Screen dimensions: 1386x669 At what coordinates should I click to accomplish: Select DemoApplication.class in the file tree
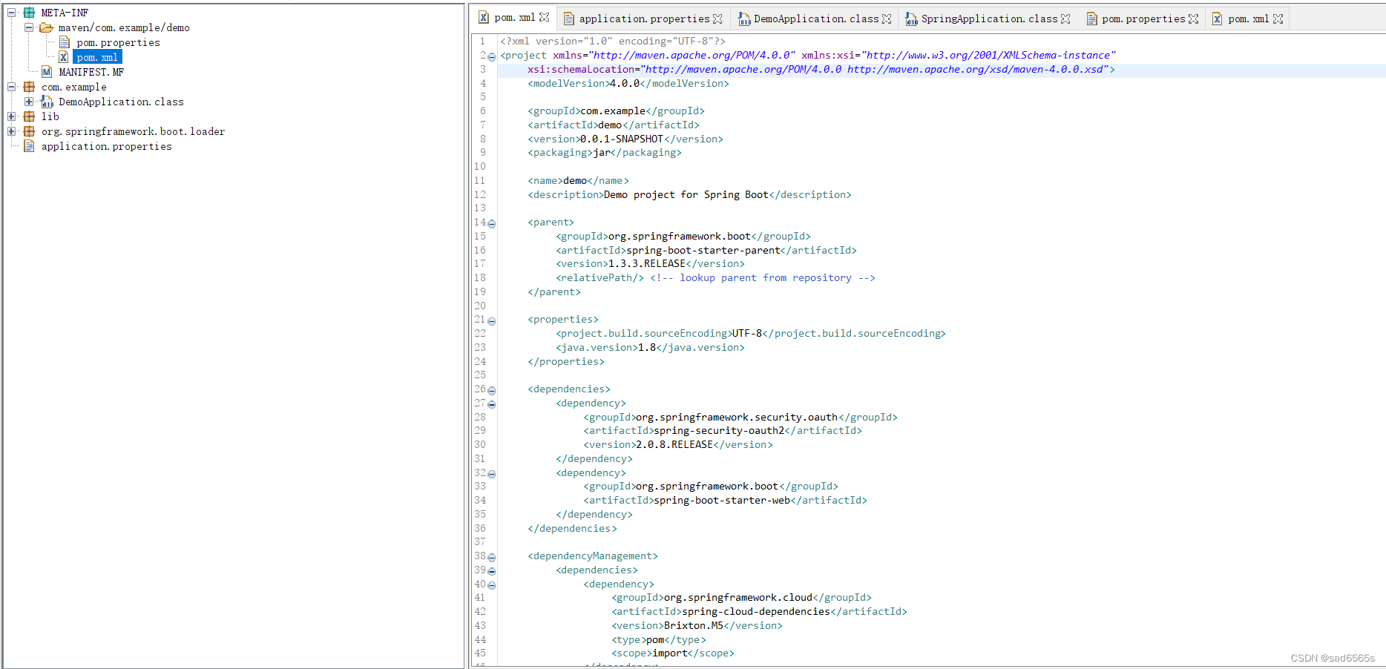[x=121, y=102]
